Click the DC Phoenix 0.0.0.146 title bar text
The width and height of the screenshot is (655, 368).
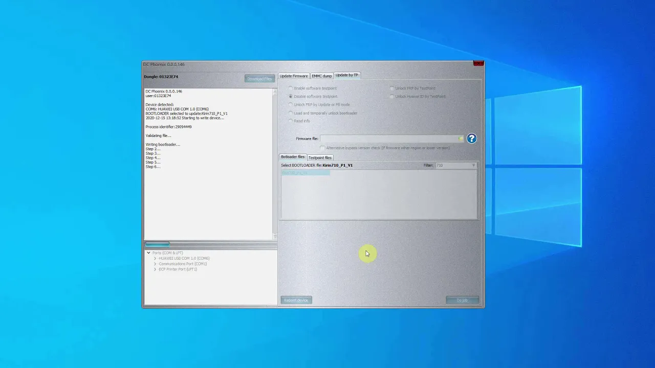[x=164, y=64]
